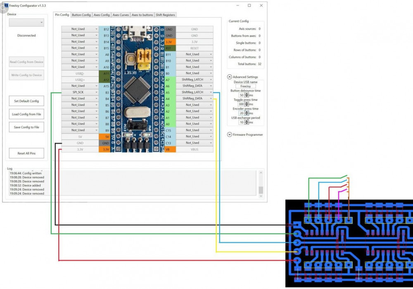
Task: Maximize the FreeJoy Configurator window
Action: [249, 5]
